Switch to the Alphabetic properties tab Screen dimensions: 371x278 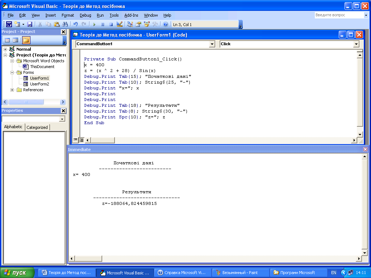tap(13, 127)
